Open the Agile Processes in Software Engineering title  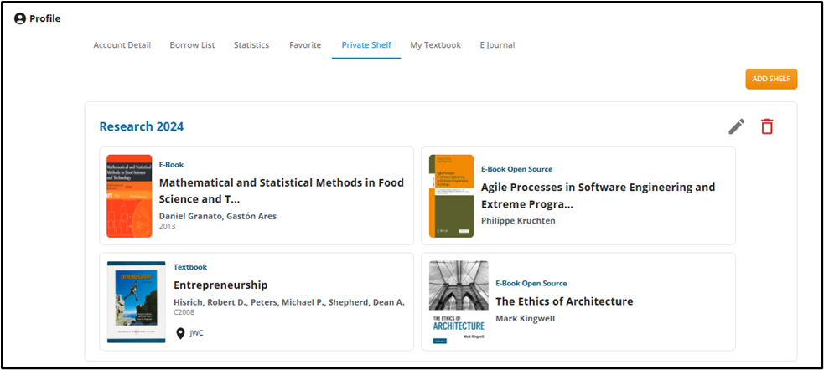pos(598,196)
